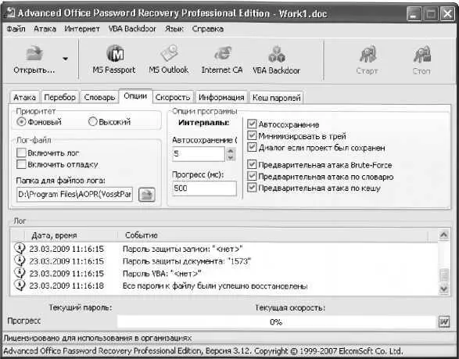
Task: Open the VBA Backdoor toolbar tool
Action: pos(276,59)
